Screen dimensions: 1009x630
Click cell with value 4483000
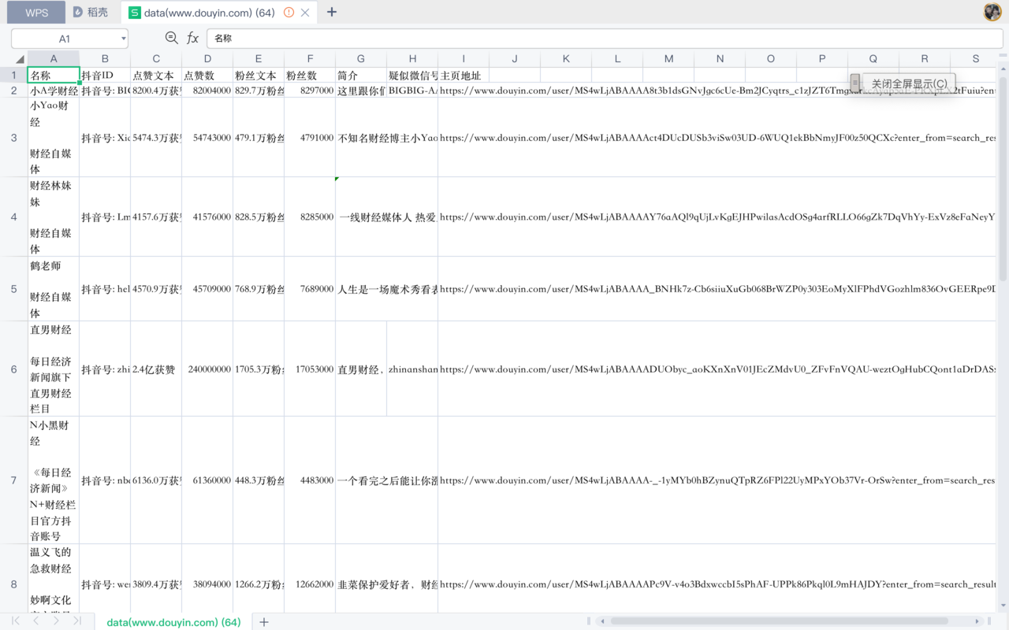[x=310, y=480]
